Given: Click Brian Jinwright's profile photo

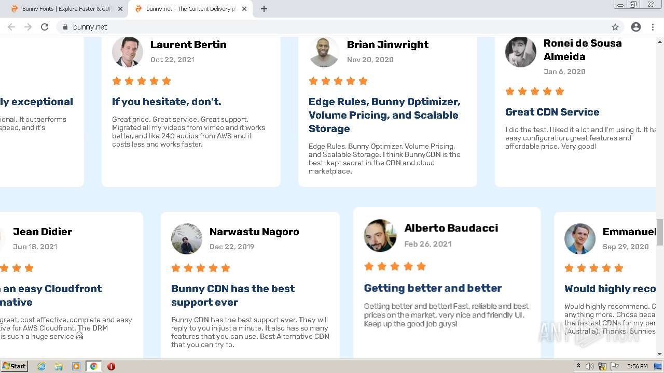Looking at the screenshot, I should coord(324,51).
